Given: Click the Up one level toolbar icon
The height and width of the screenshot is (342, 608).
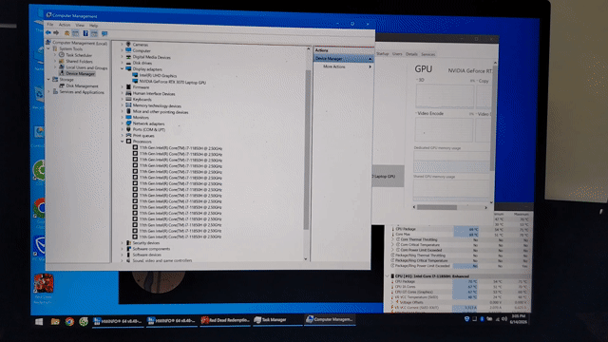Looking at the screenshot, I should 66,33.
